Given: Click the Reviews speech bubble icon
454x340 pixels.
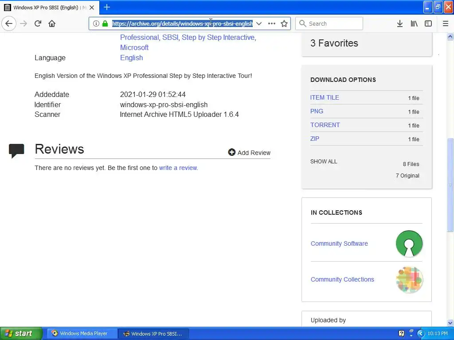Looking at the screenshot, I should pyautogui.click(x=16, y=151).
